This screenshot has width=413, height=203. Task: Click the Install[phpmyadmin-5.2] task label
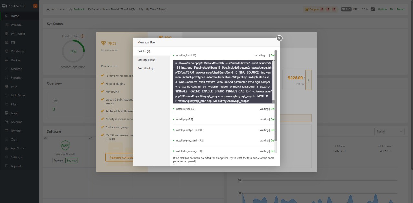[x=189, y=140]
